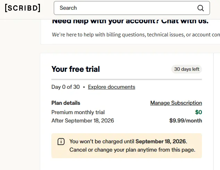Click the billing questions help text

click(136, 35)
